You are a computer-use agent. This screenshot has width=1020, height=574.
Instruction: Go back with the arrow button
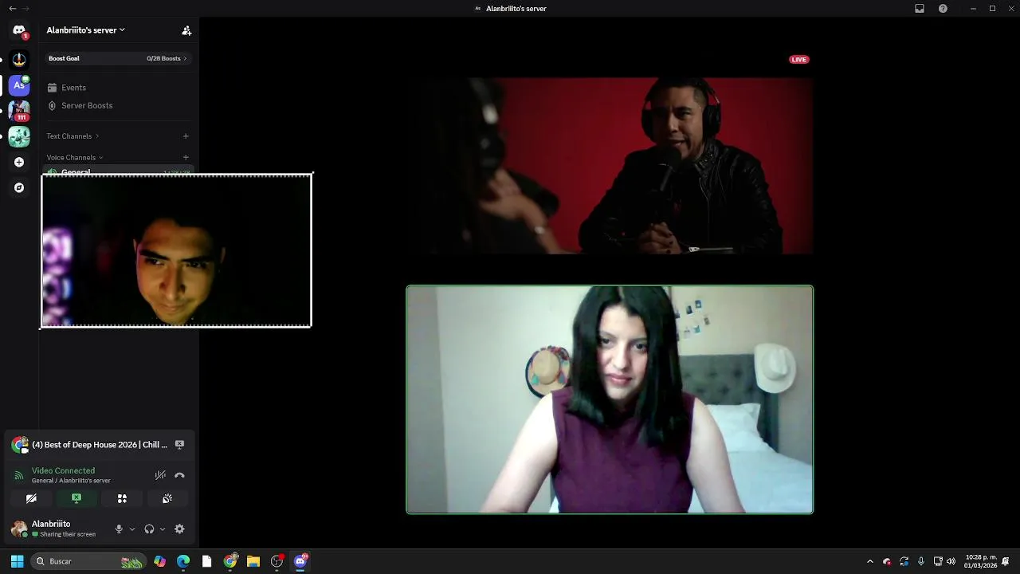tap(12, 9)
